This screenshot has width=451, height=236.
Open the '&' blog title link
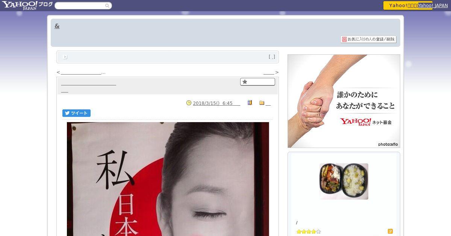(57, 26)
